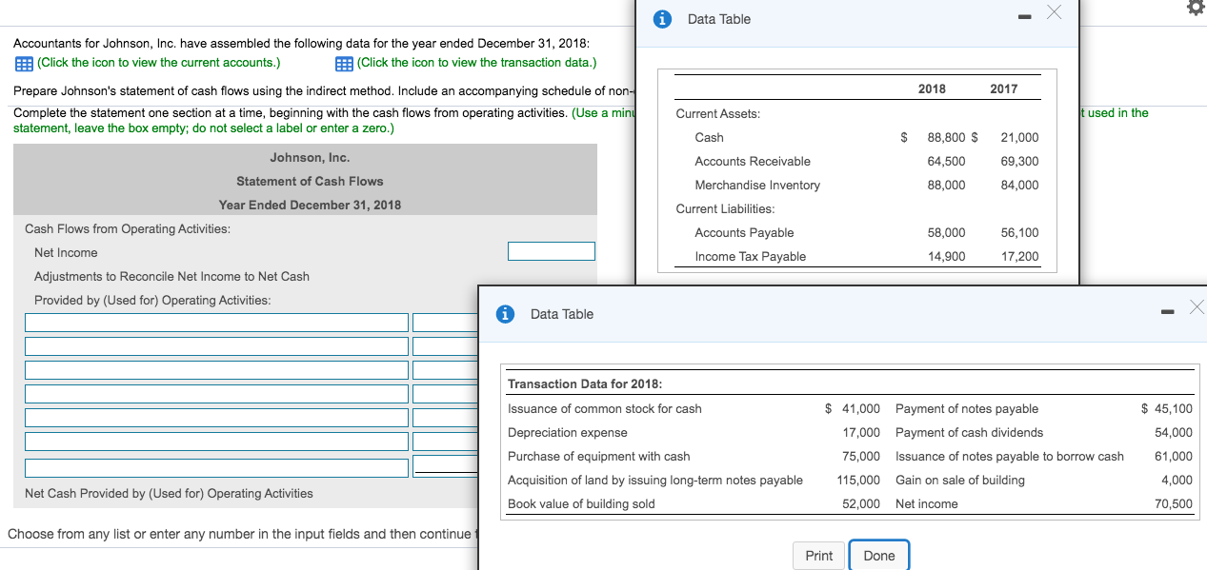1207x570 pixels.
Task: Click the 'view the transaction data' link
Action: point(476,63)
